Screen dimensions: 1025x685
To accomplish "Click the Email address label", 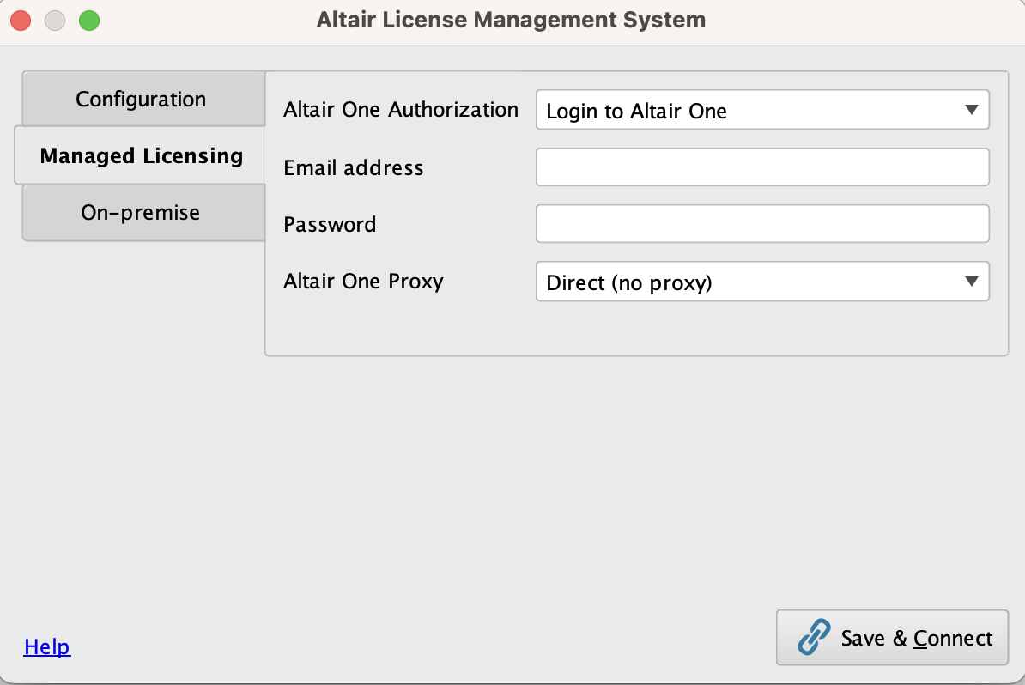I will [353, 167].
